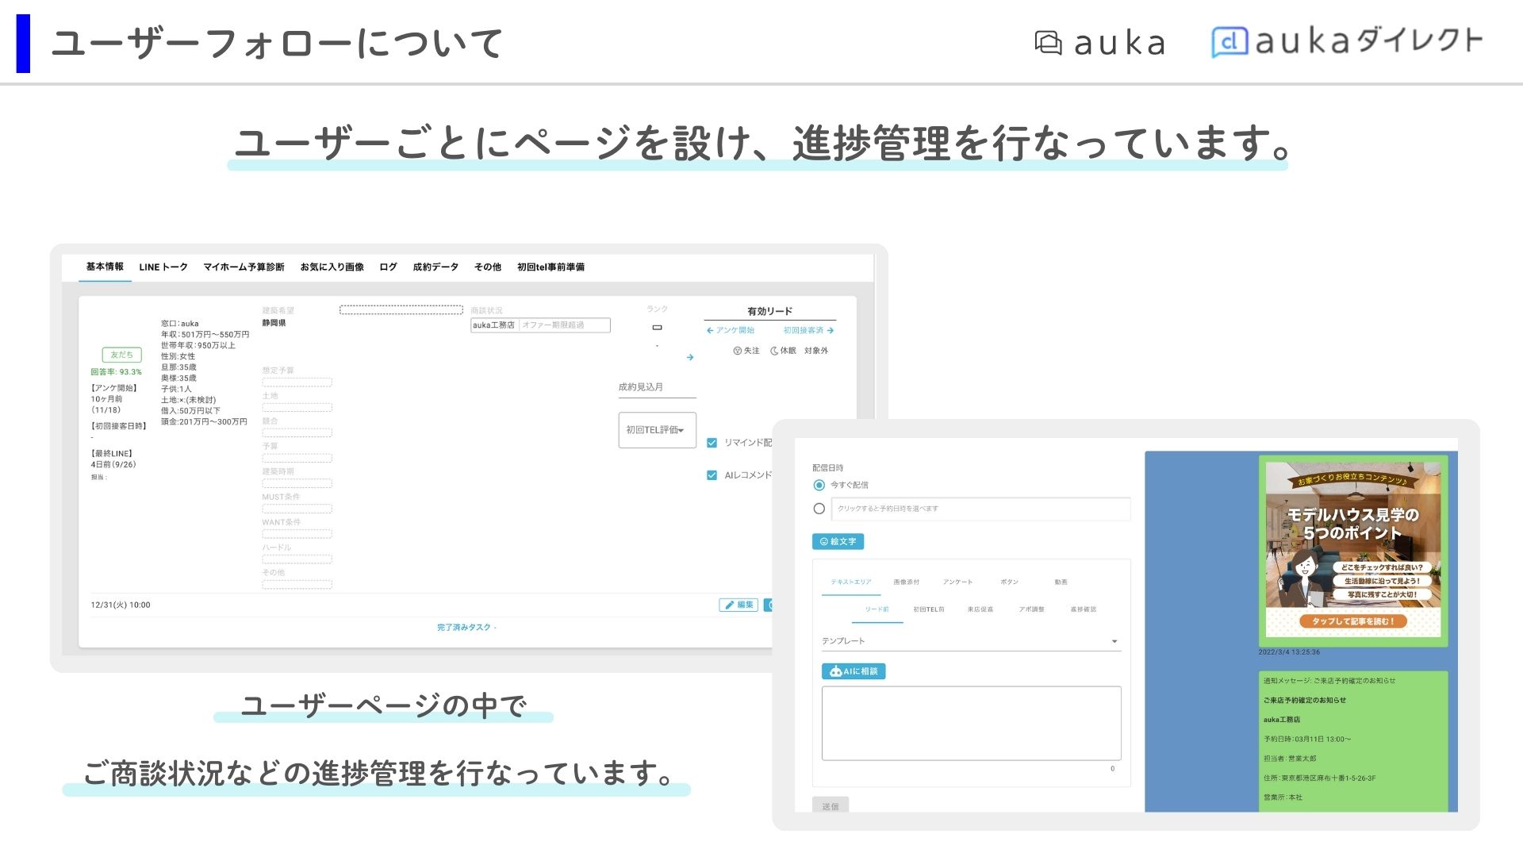Image resolution: width=1523 pixels, height=857 pixels.
Task: Click the blue arrow beside ランク
Action: click(x=690, y=358)
